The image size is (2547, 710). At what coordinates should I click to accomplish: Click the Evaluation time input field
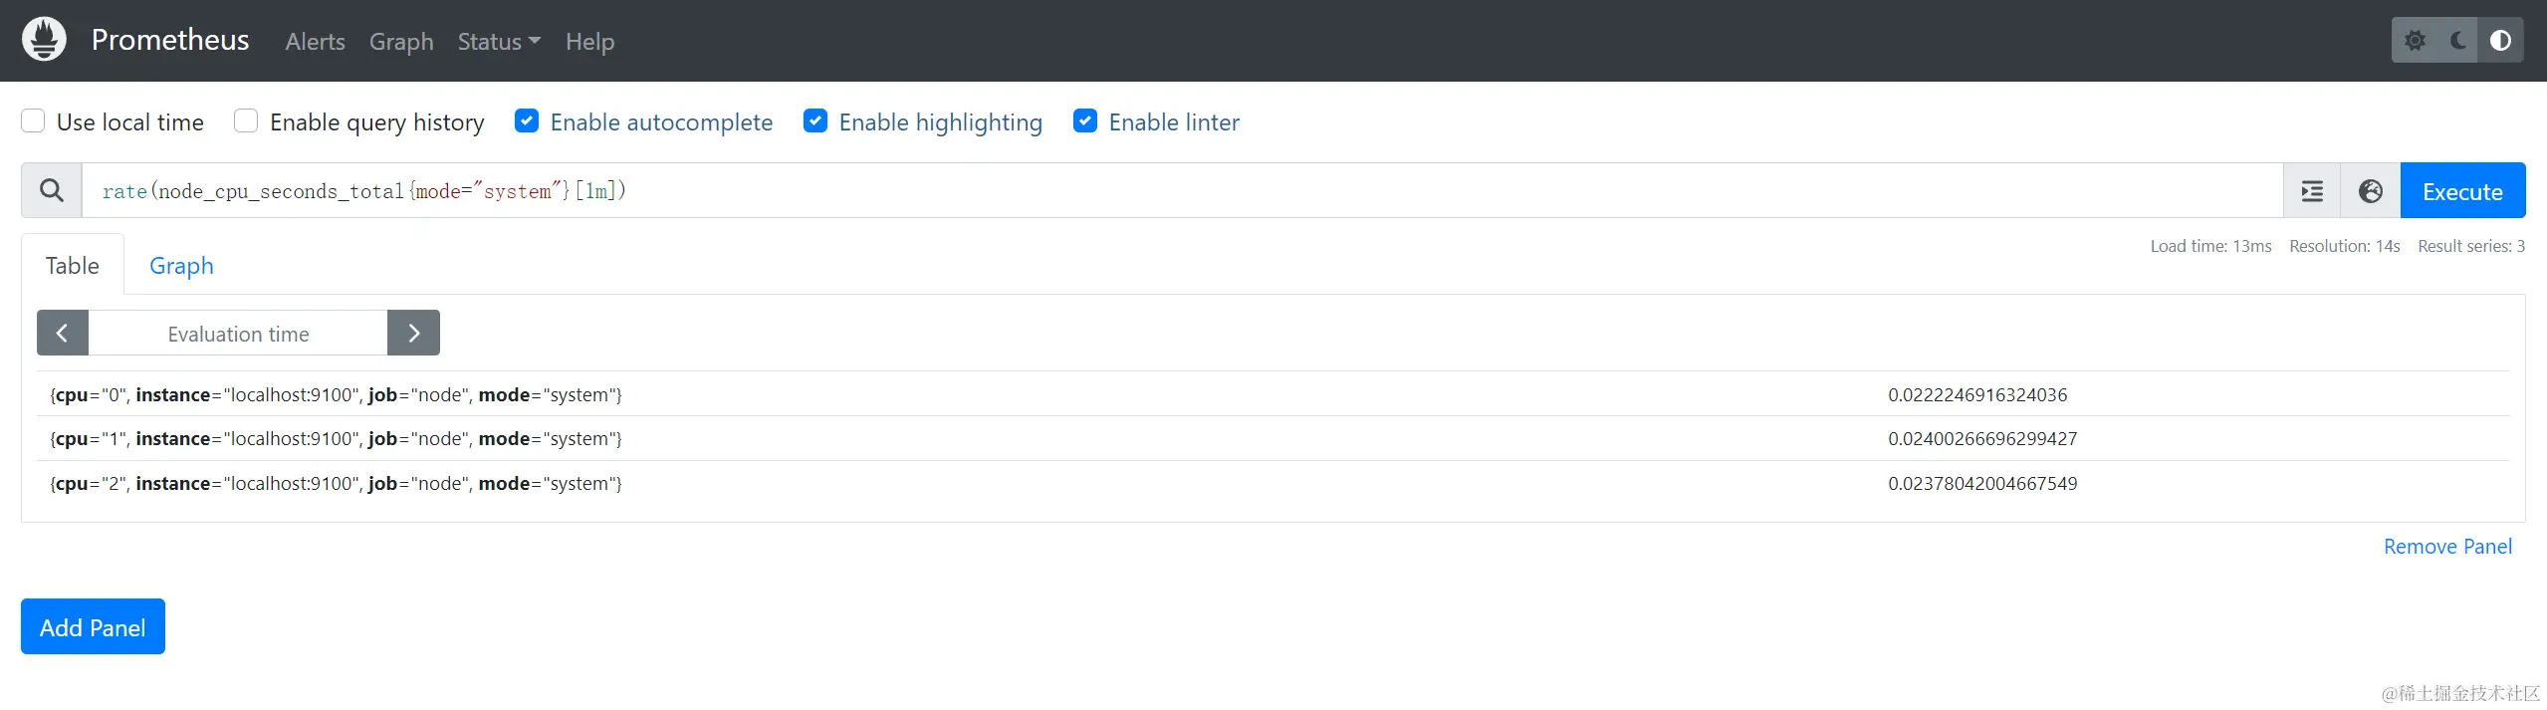238,334
